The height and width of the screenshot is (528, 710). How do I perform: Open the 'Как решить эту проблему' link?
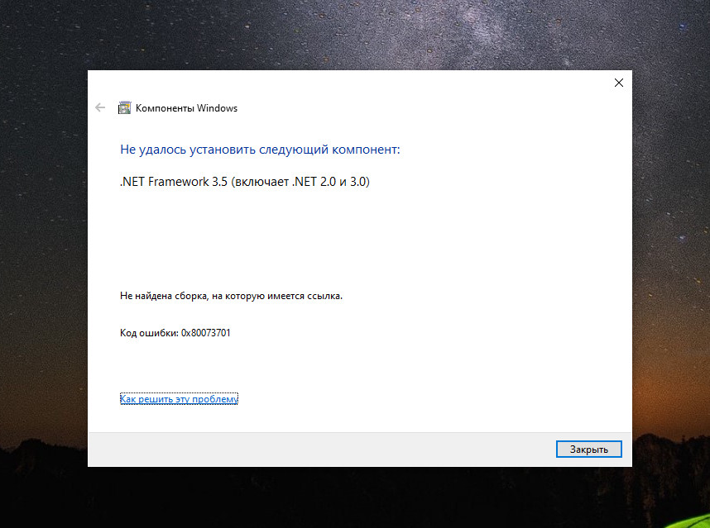(x=179, y=399)
